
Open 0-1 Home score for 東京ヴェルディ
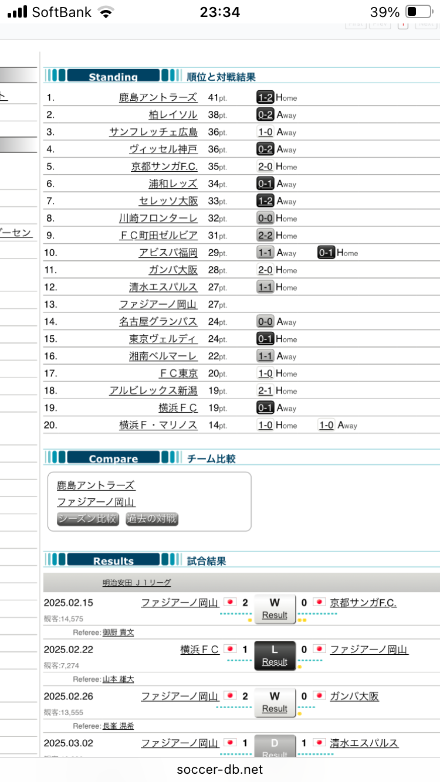tap(265, 340)
